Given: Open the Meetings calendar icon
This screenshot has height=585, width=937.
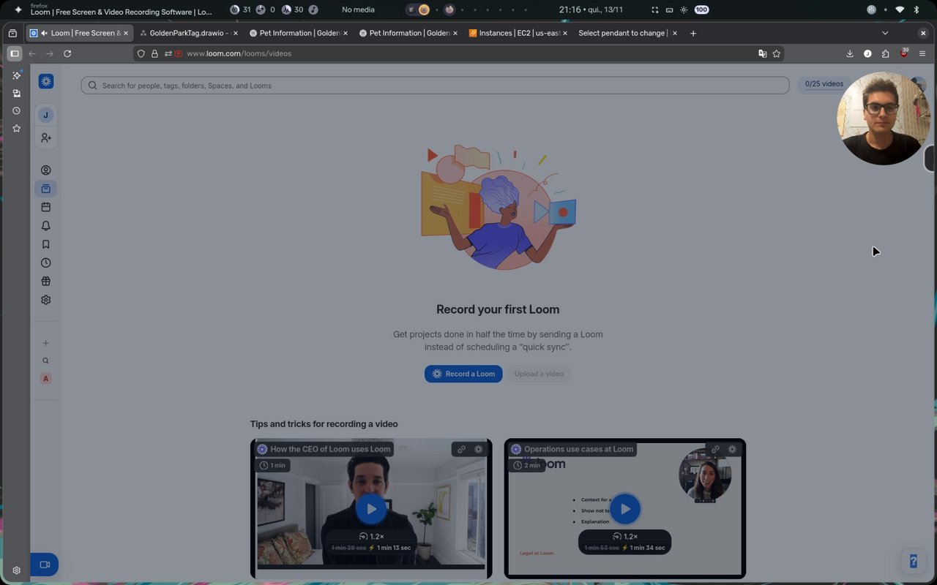Looking at the screenshot, I should pyautogui.click(x=46, y=208).
